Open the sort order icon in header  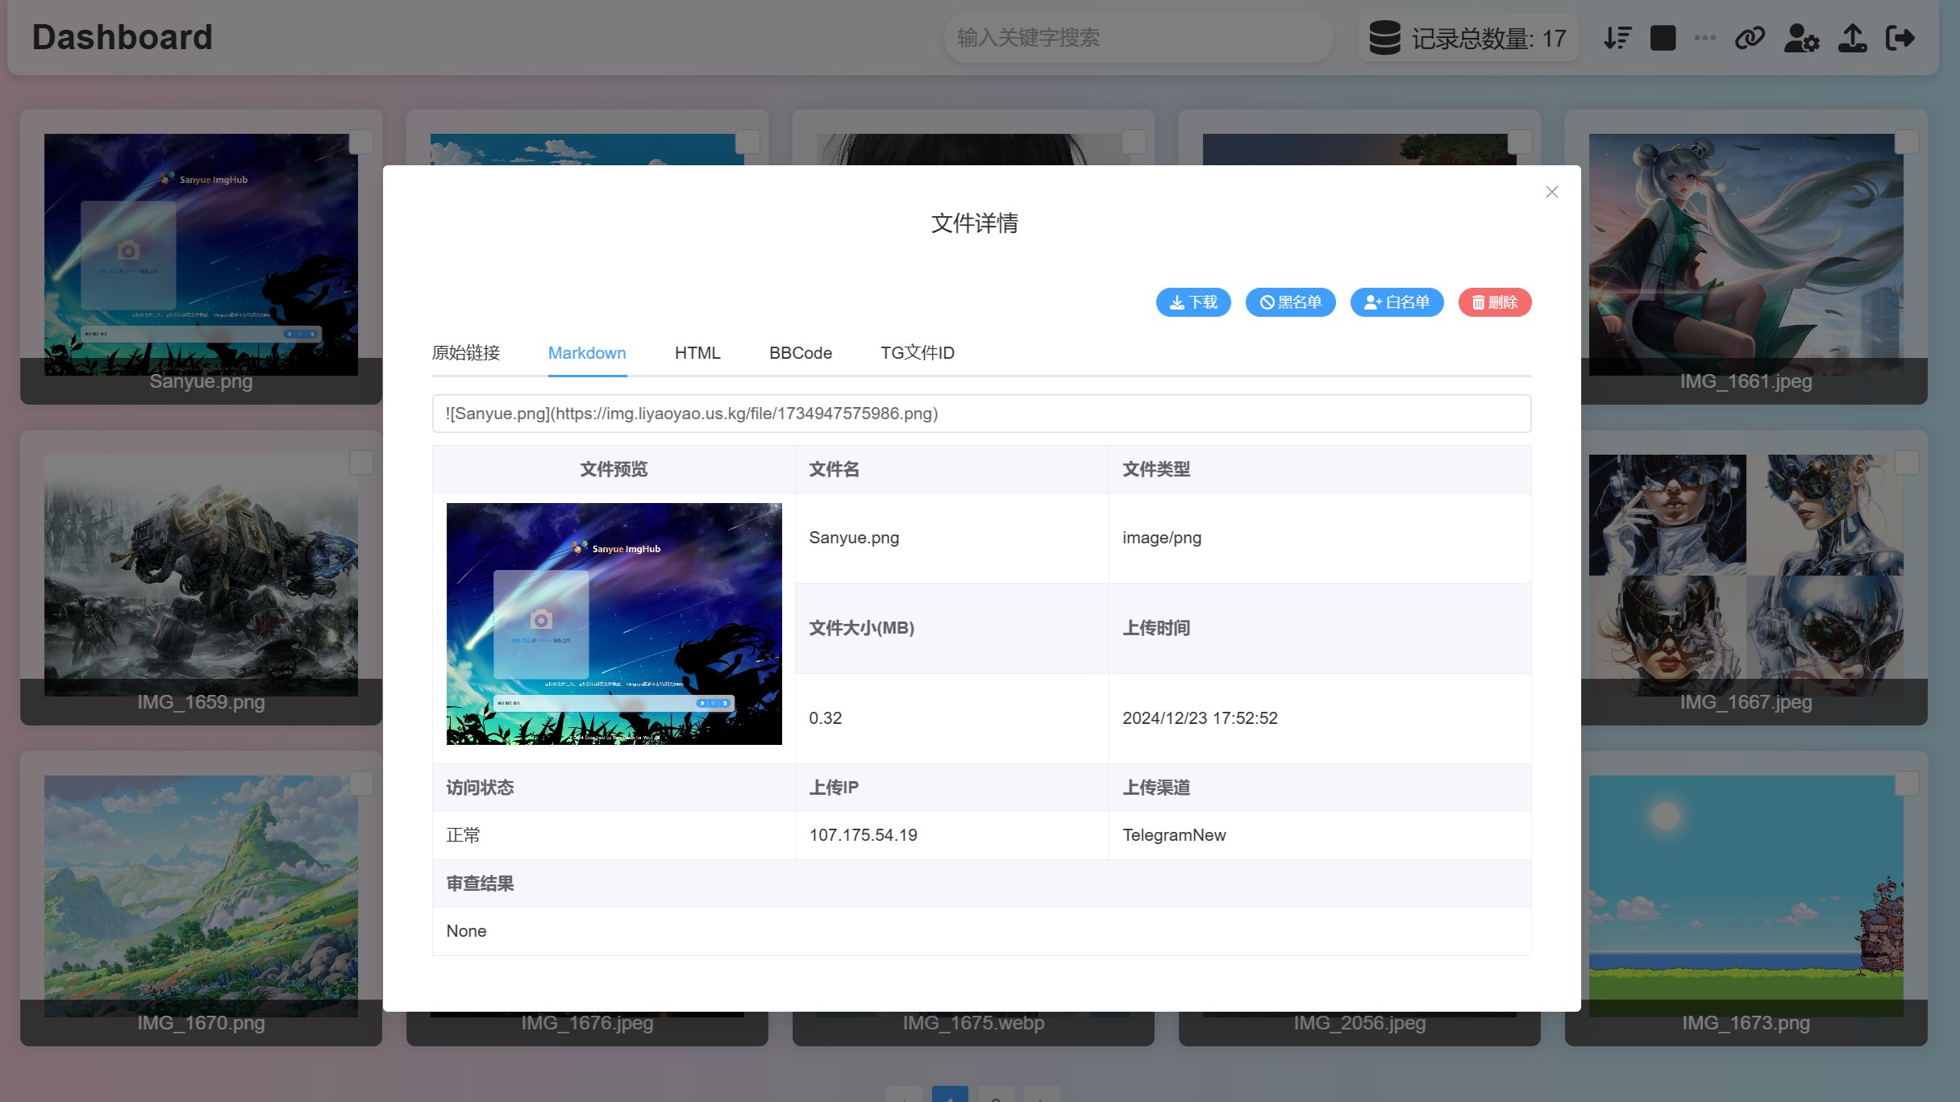coord(1617,38)
